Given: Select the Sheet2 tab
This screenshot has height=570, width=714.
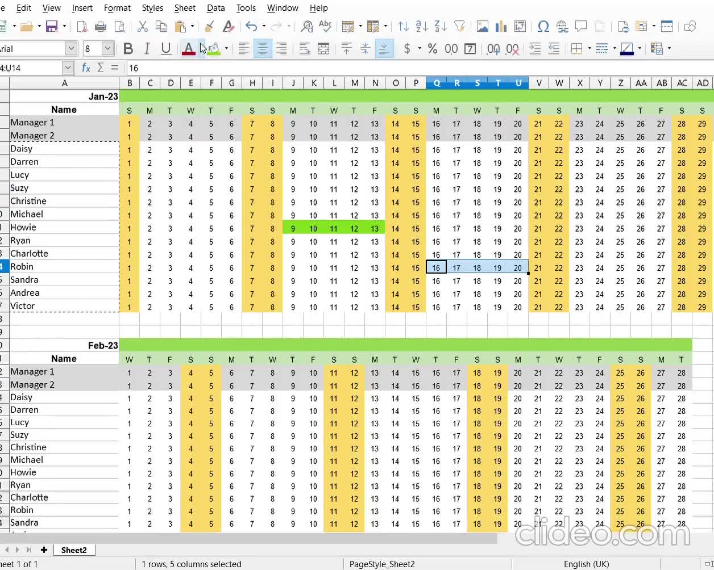Looking at the screenshot, I should (74, 550).
